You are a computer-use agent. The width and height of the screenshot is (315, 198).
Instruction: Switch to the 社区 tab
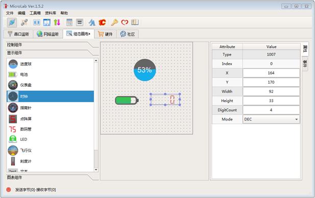[x=128, y=34]
